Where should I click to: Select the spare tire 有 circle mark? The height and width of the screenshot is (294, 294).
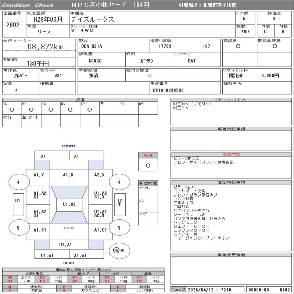(x=116, y=250)
